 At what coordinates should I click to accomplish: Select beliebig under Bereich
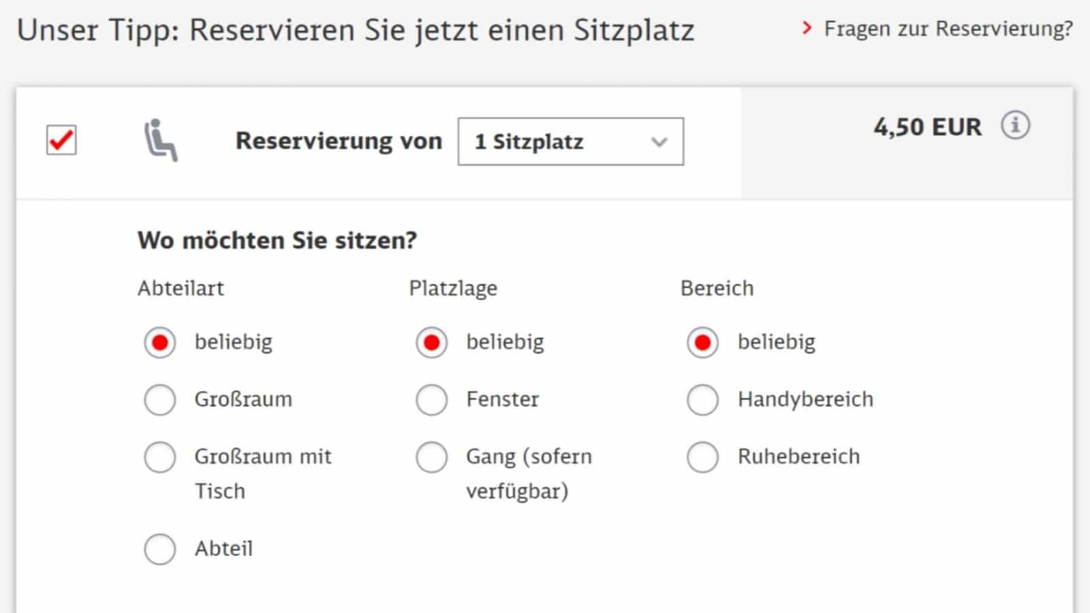coord(702,343)
